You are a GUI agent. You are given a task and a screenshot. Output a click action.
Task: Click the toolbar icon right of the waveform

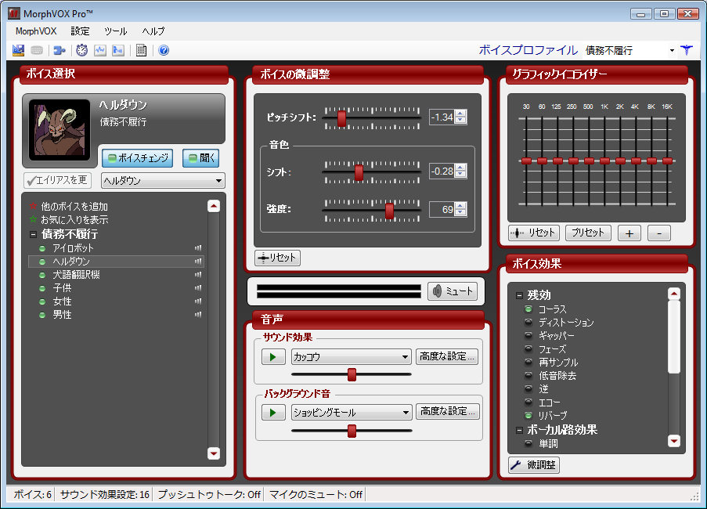(118, 50)
